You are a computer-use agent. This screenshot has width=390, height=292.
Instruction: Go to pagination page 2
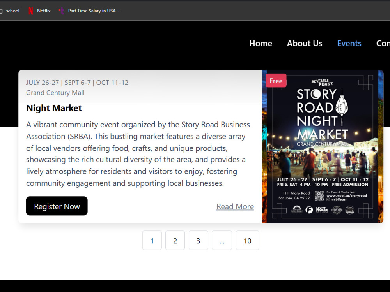[175, 240]
